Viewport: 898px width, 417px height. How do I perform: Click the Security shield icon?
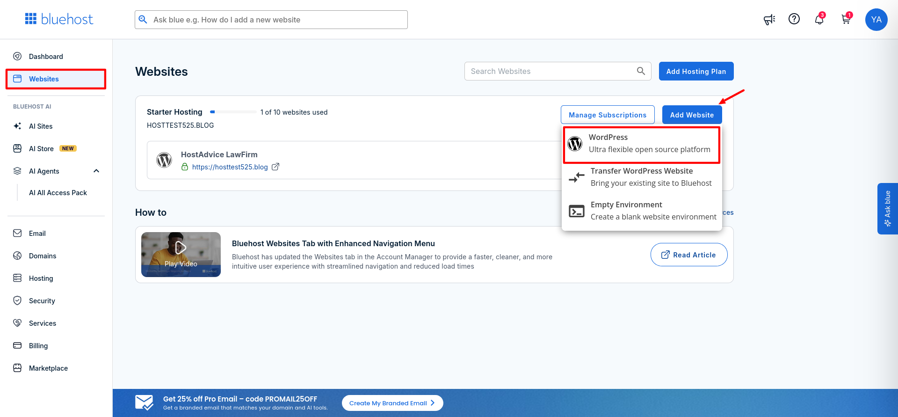[x=17, y=300]
